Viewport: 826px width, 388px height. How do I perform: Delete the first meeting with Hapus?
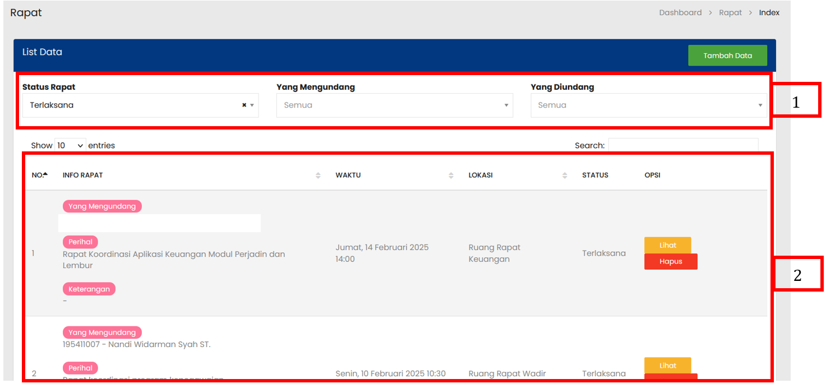[670, 262]
